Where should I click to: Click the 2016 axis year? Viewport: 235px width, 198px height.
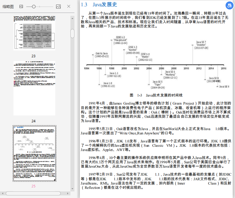(224, 68)
